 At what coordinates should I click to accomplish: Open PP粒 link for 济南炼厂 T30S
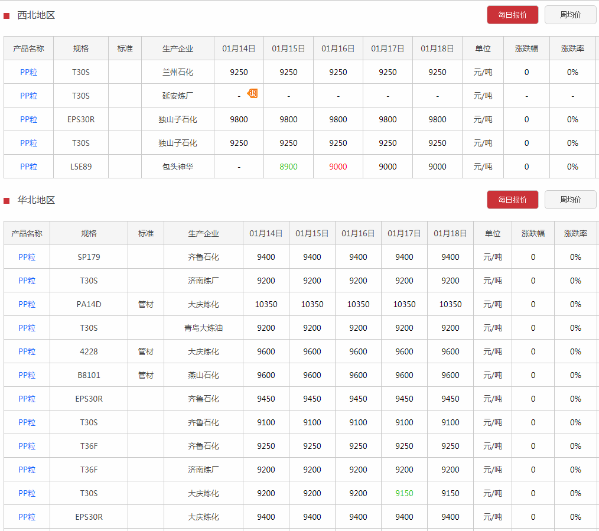27,281
